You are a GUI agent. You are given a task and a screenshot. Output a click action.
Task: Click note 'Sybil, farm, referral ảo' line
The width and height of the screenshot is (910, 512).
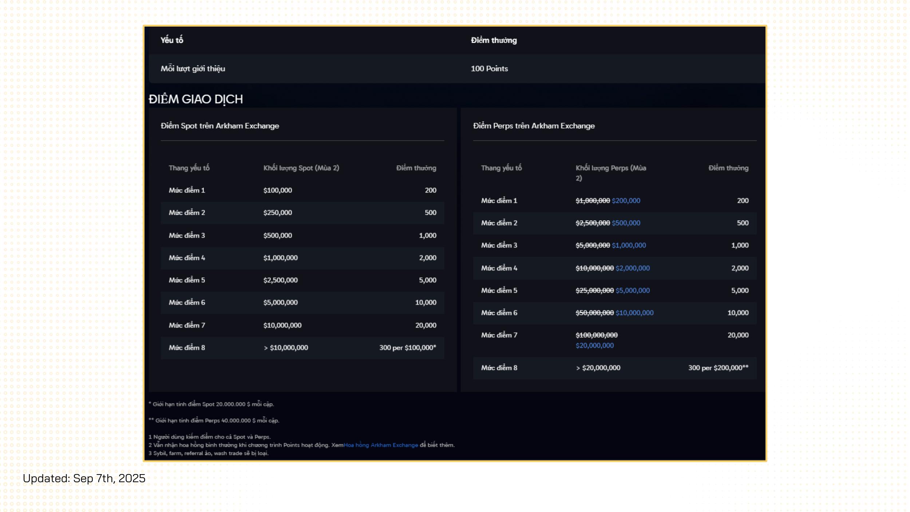pos(209,453)
